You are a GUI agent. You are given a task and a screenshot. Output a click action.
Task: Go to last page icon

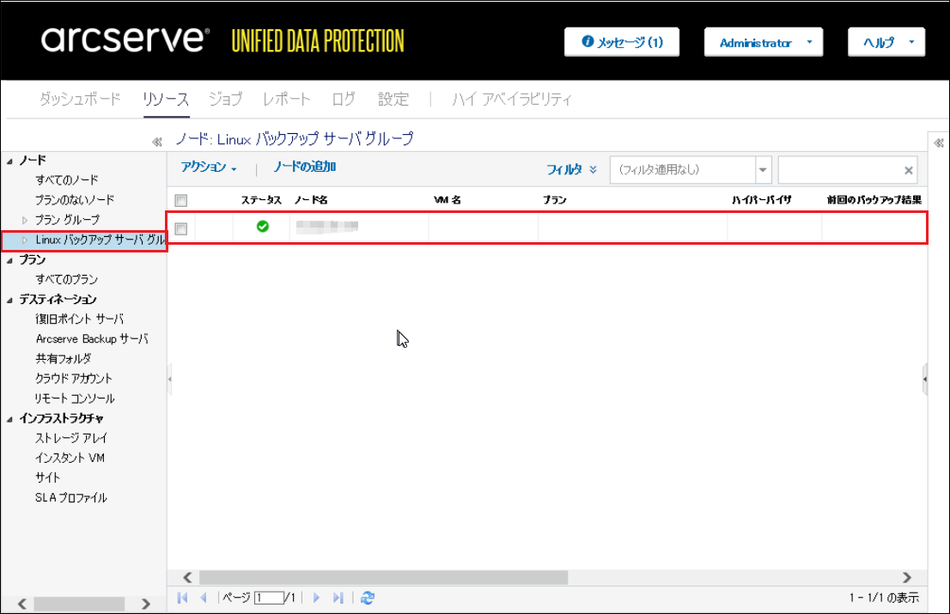(x=338, y=599)
